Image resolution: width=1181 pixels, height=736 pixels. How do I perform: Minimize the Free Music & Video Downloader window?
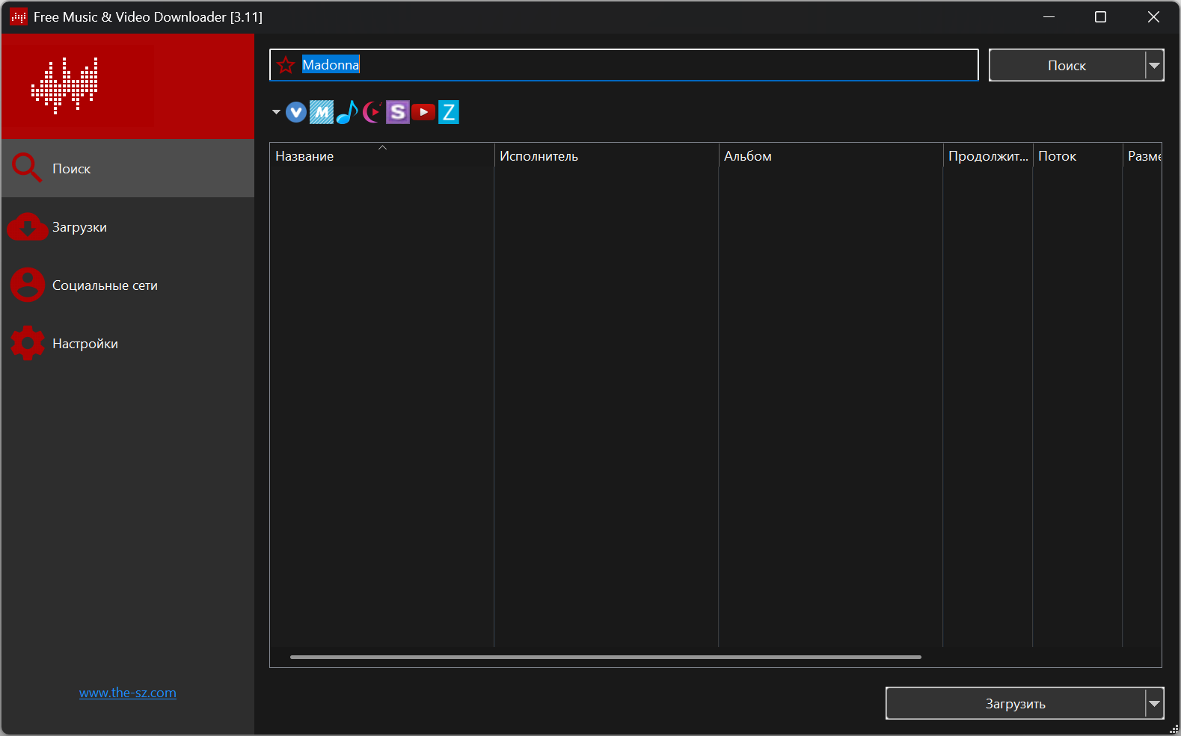(x=1049, y=16)
